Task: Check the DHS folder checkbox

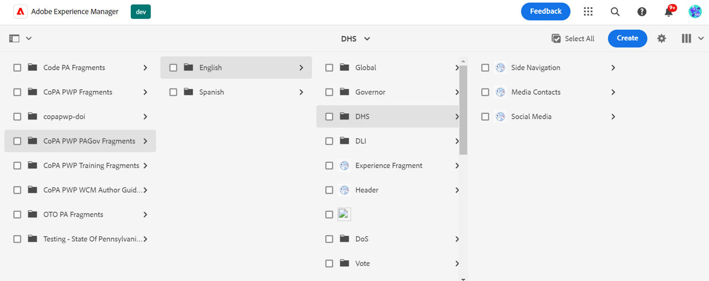Action: (x=329, y=117)
